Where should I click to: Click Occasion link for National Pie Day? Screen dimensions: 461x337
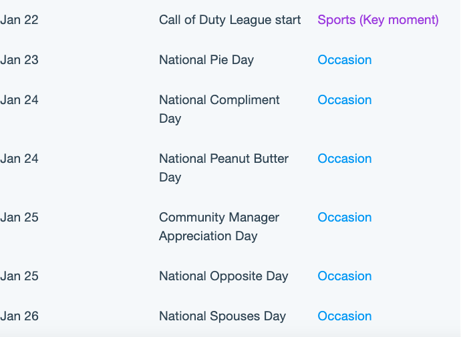click(x=345, y=60)
